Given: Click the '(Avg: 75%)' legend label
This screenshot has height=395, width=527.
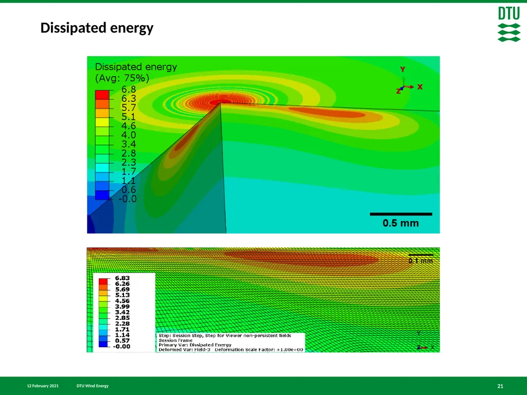Looking at the screenshot, I should click(122, 78).
